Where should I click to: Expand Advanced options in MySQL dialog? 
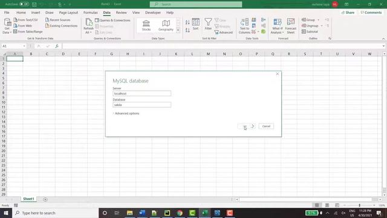[x=126, y=113]
